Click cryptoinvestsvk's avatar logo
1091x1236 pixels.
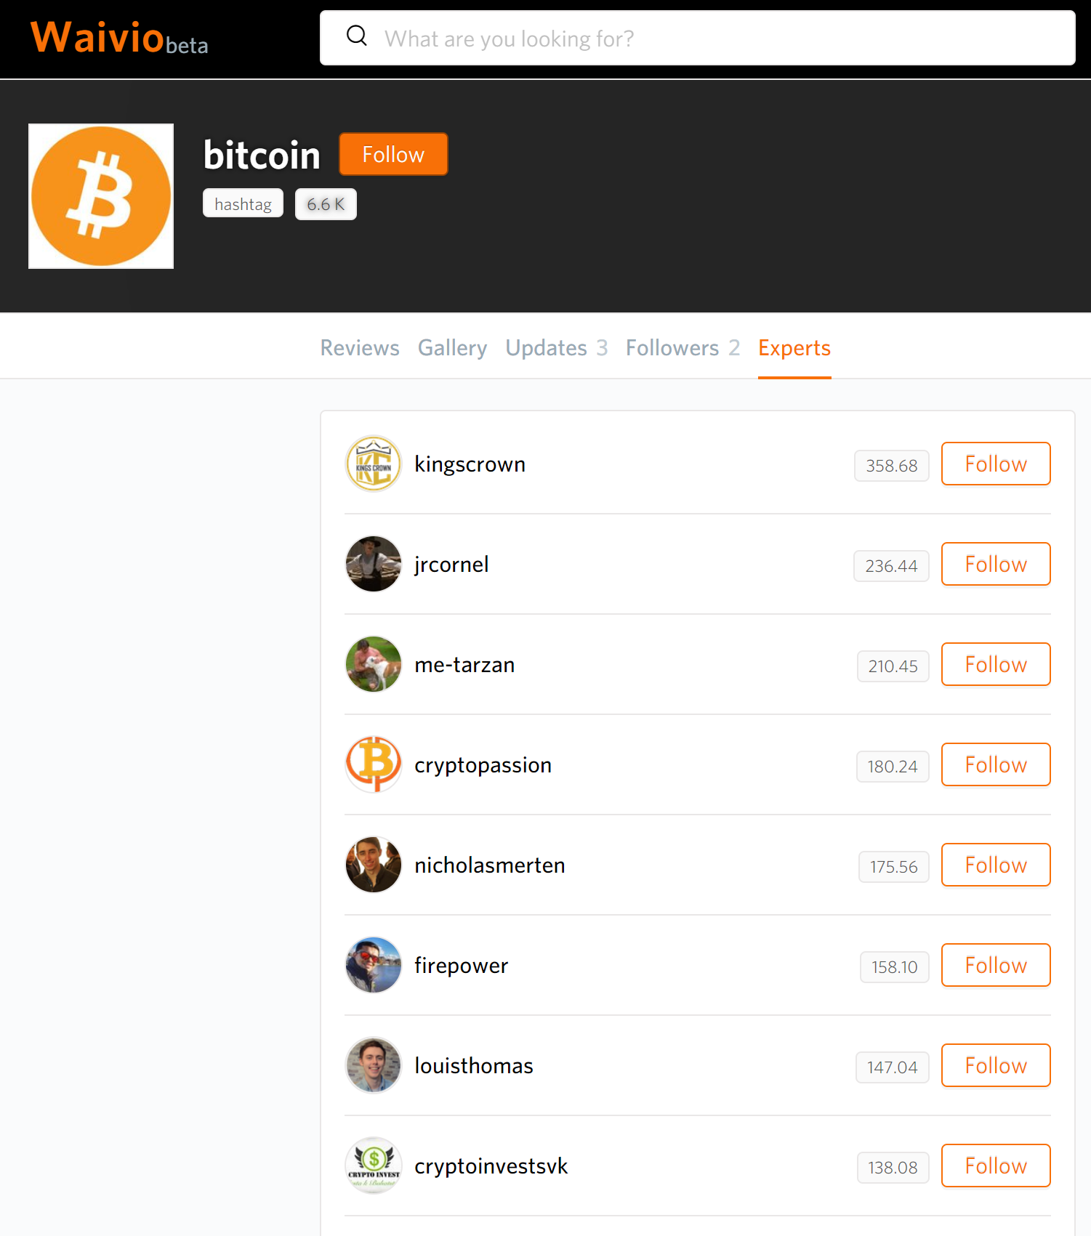374,1166
